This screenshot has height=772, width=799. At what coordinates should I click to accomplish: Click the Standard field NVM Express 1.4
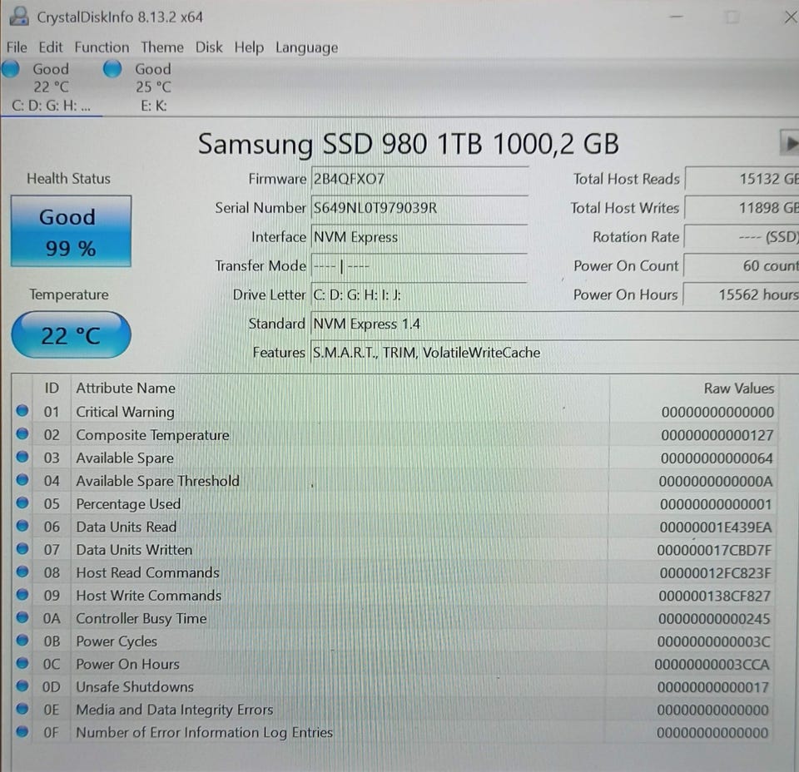click(x=554, y=324)
